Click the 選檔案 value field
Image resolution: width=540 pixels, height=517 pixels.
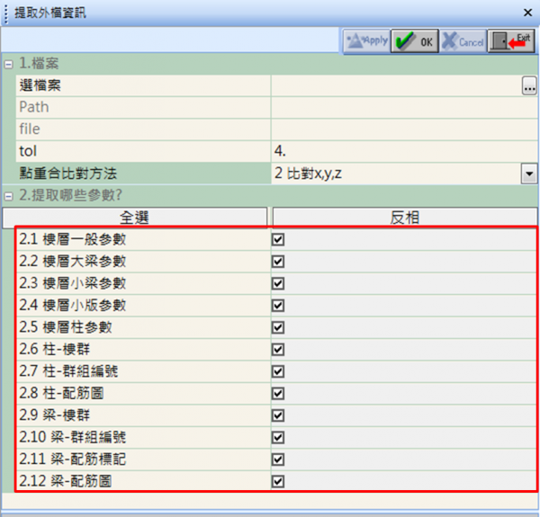point(396,85)
